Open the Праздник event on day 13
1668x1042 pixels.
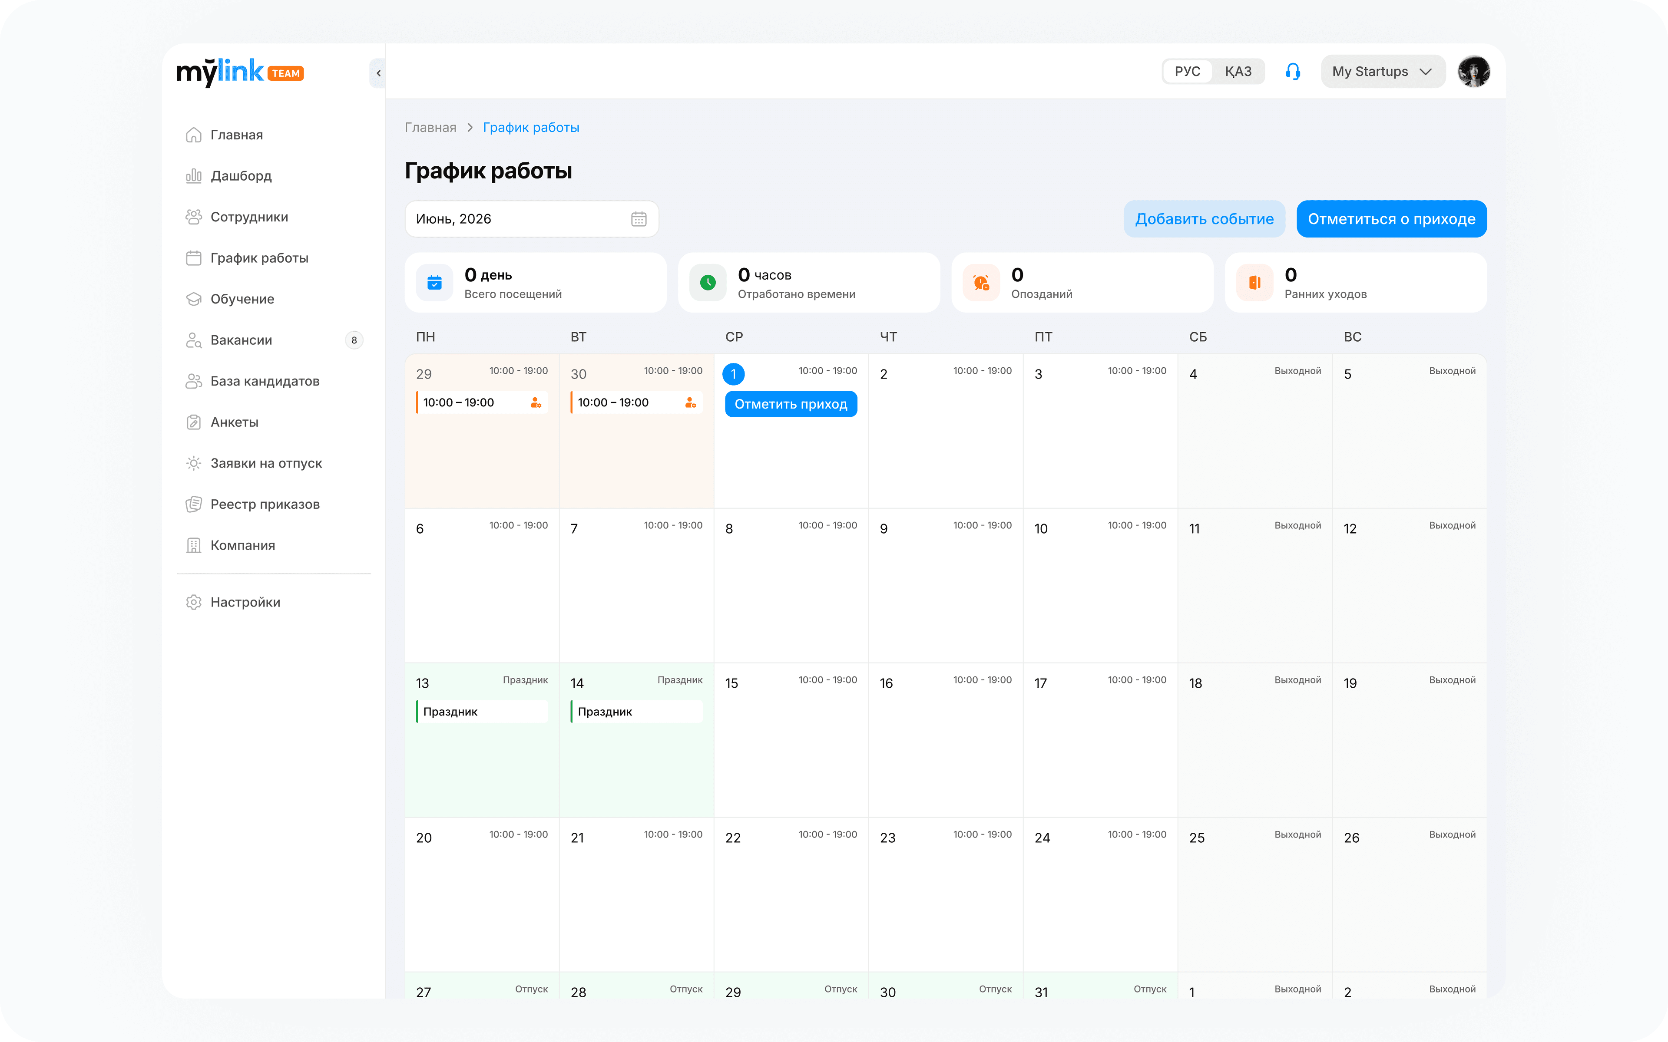(x=482, y=712)
